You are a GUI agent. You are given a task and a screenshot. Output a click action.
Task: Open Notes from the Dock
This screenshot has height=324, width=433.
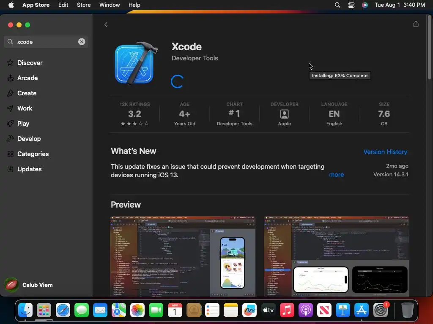point(231,310)
